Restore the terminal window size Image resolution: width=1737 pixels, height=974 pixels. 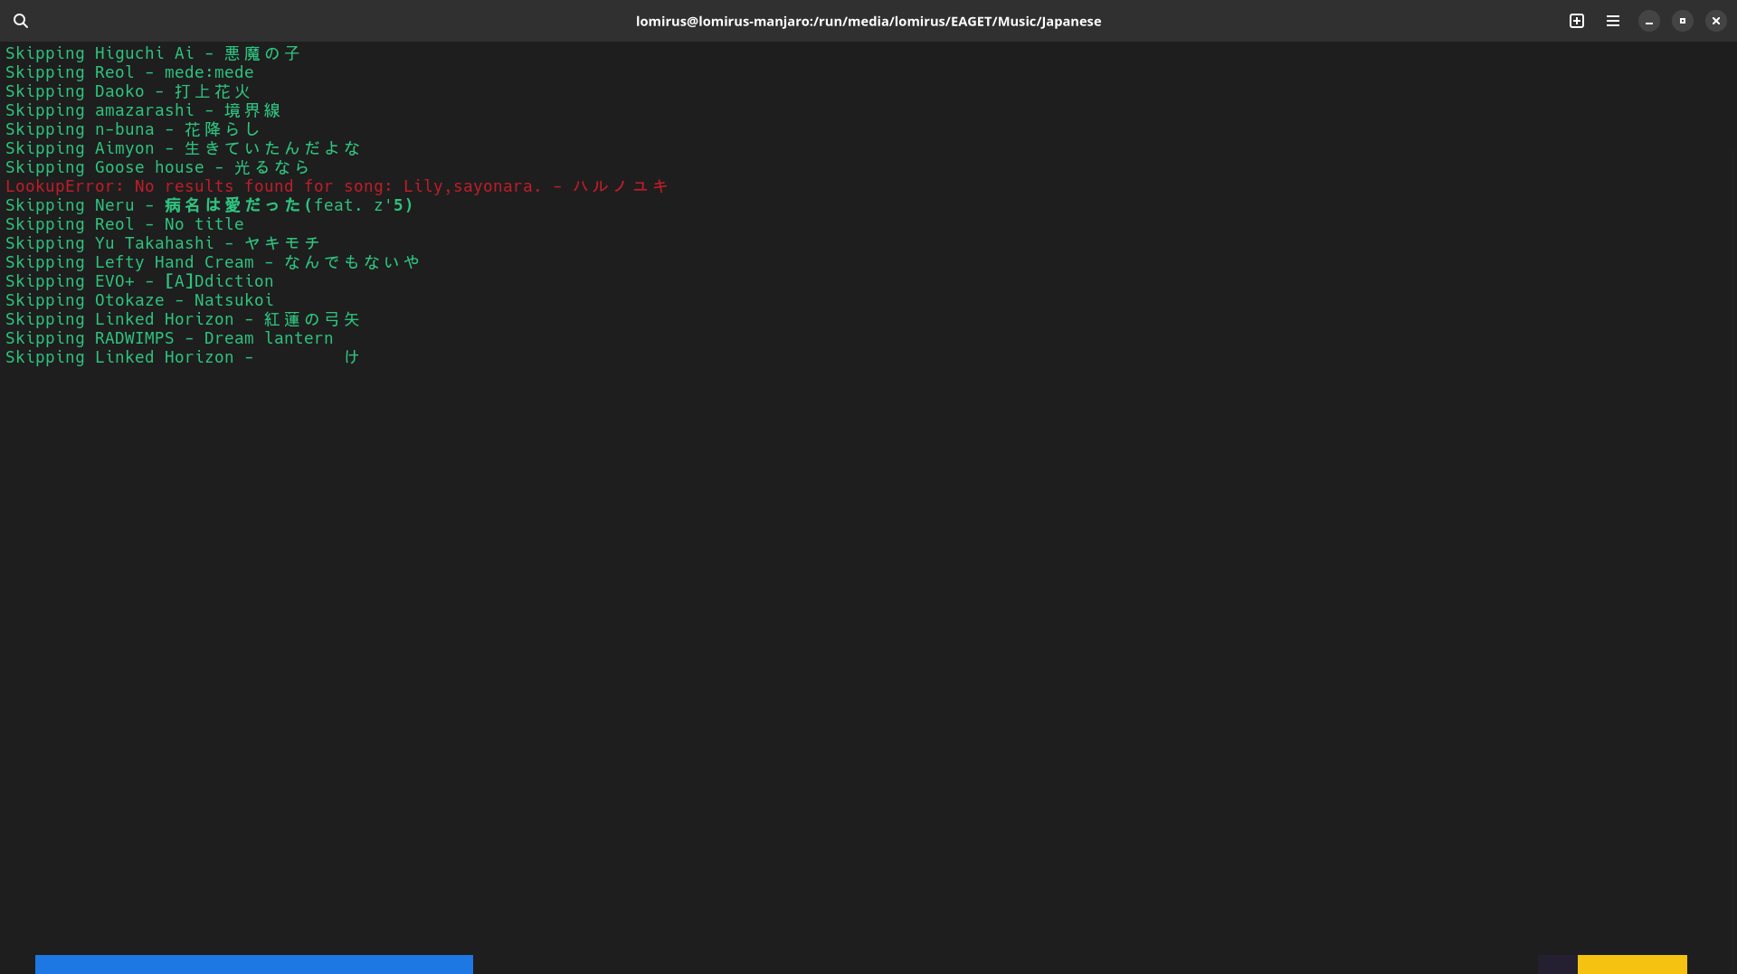pyautogui.click(x=1682, y=21)
